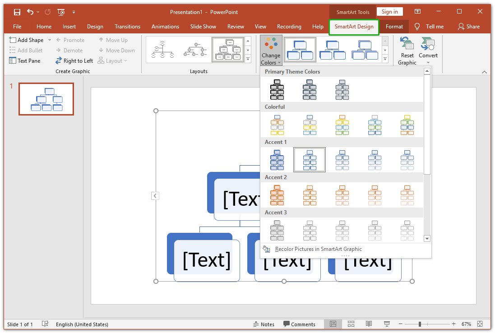This screenshot has height=333, width=495.
Task: Click Reset Graphic button
Action: point(407,51)
